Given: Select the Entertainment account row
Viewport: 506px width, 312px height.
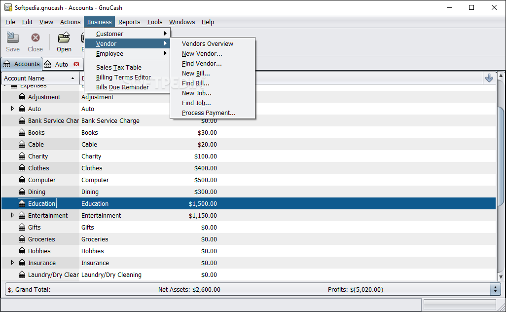Looking at the screenshot, I should pyautogui.click(x=249, y=215).
